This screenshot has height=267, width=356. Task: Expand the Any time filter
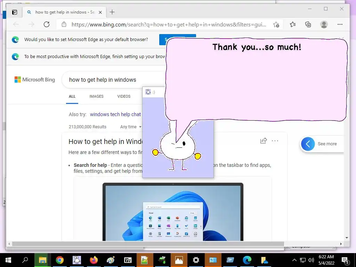tap(131, 127)
